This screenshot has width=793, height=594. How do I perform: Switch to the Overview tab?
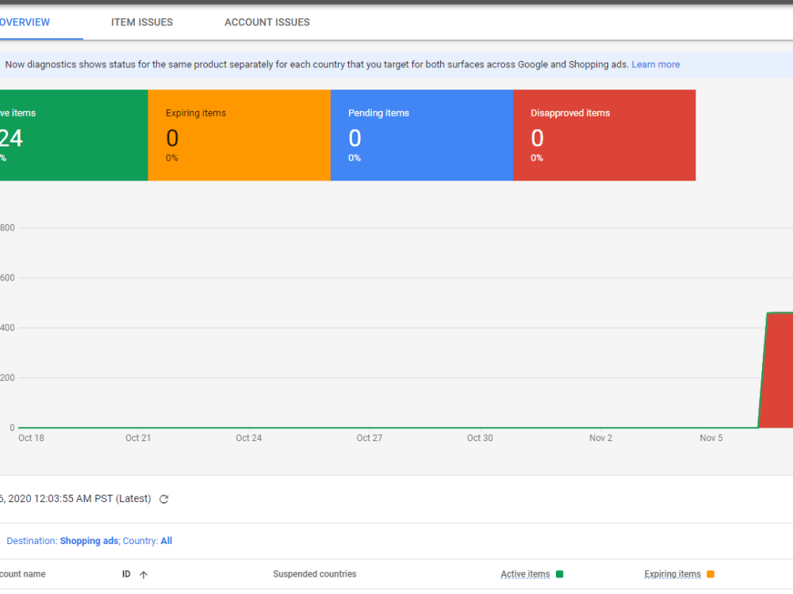(x=25, y=22)
